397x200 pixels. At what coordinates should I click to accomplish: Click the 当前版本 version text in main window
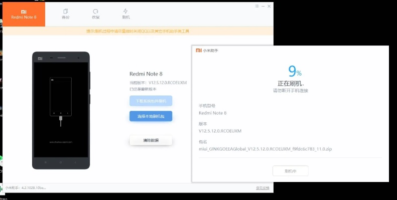click(158, 82)
